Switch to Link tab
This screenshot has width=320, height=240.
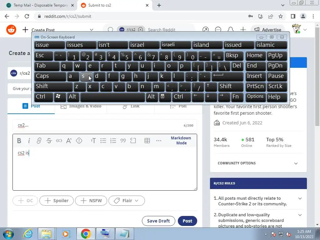tap(131, 106)
